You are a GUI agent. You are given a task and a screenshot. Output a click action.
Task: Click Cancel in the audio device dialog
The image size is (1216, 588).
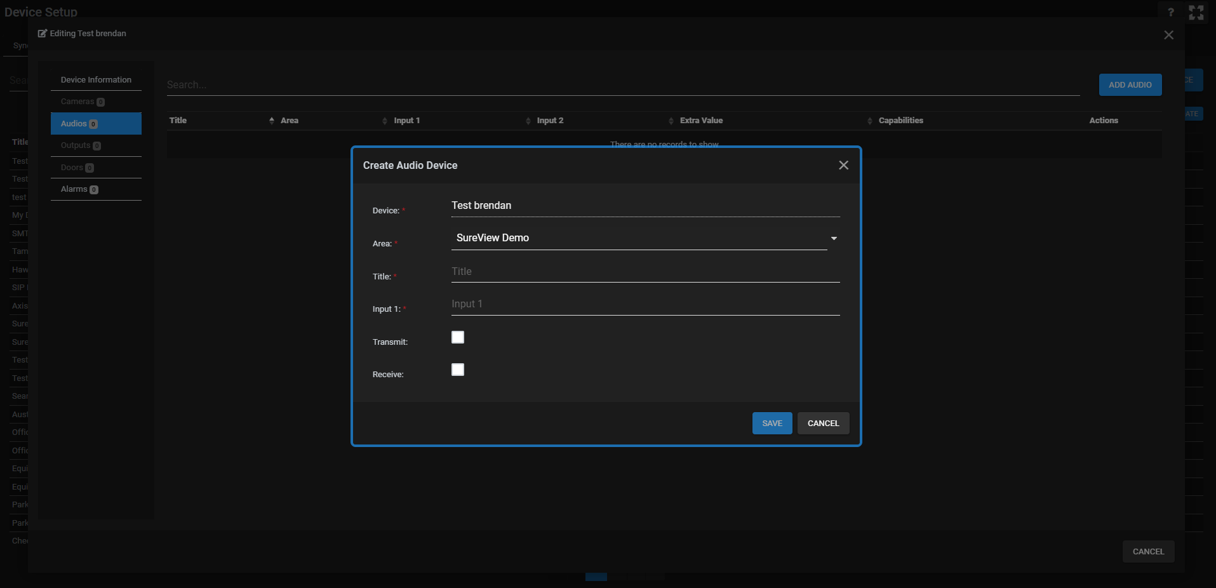823,424
